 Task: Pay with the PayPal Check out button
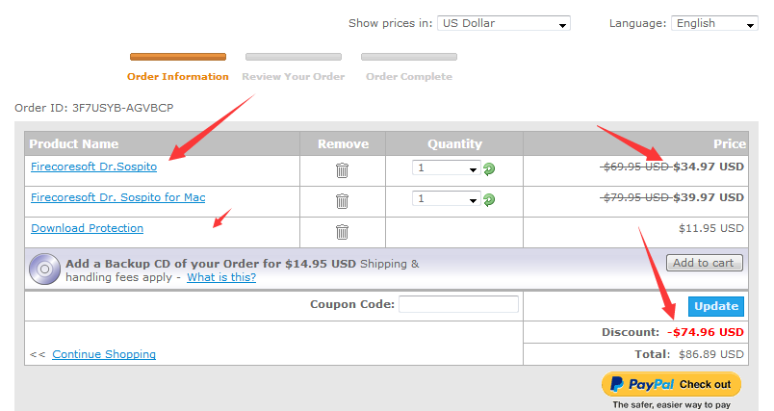coord(671,384)
